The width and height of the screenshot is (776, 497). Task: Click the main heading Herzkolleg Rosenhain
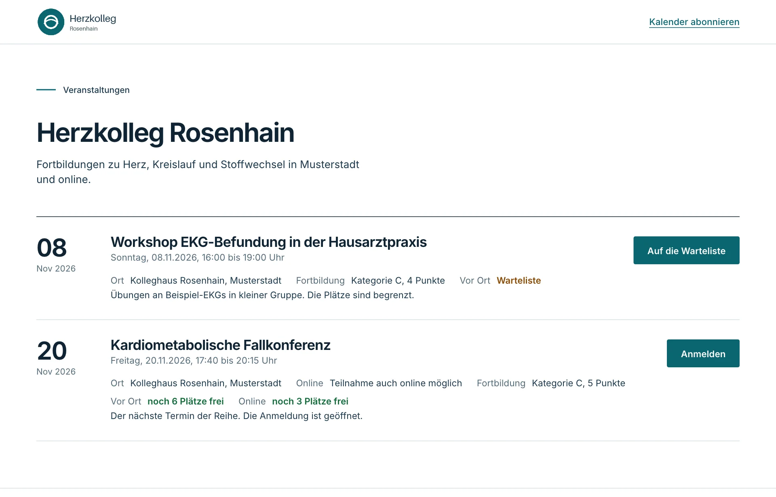coord(165,133)
